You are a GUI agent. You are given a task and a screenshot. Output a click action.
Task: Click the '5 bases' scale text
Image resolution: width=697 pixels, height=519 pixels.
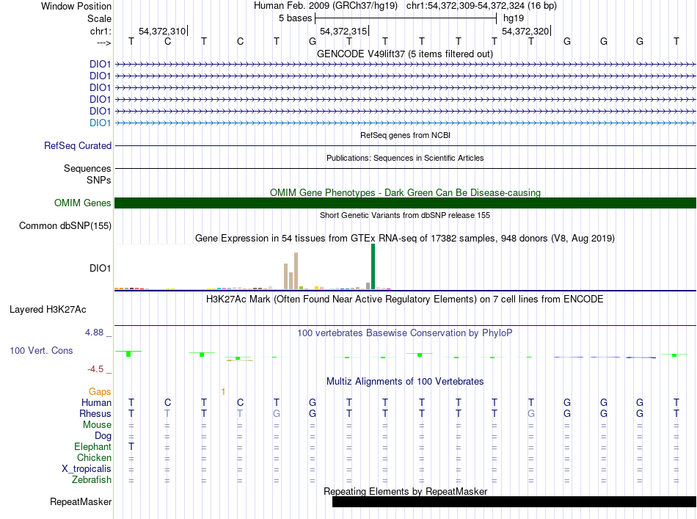(295, 18)
